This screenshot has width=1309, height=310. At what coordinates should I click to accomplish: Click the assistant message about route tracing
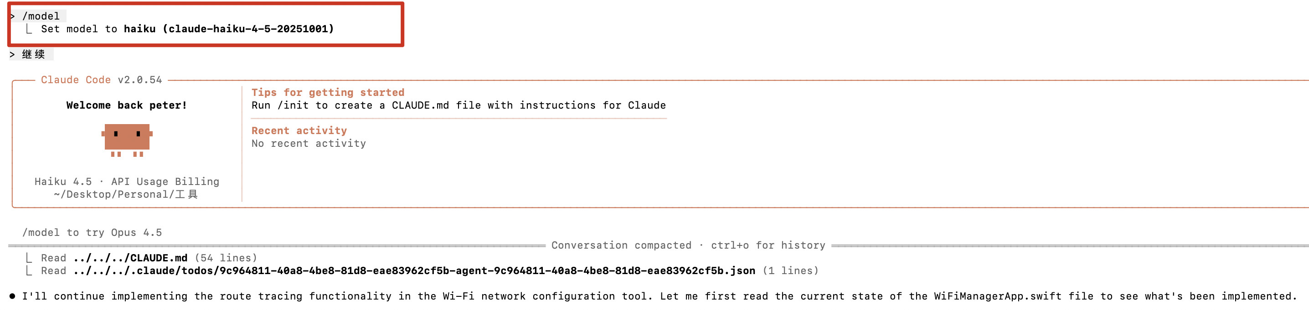click(660, 296)
